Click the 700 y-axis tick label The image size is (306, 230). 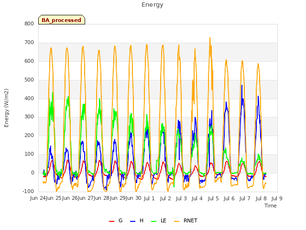(29, 43)
